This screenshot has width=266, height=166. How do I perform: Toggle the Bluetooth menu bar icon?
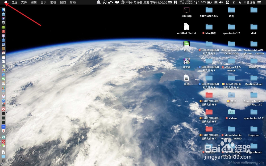point(234,2)
